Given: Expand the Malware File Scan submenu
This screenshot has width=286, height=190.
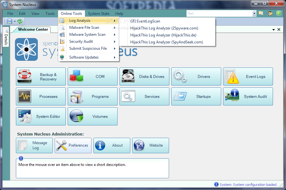Looking at the screenshot, I should 89,28.
